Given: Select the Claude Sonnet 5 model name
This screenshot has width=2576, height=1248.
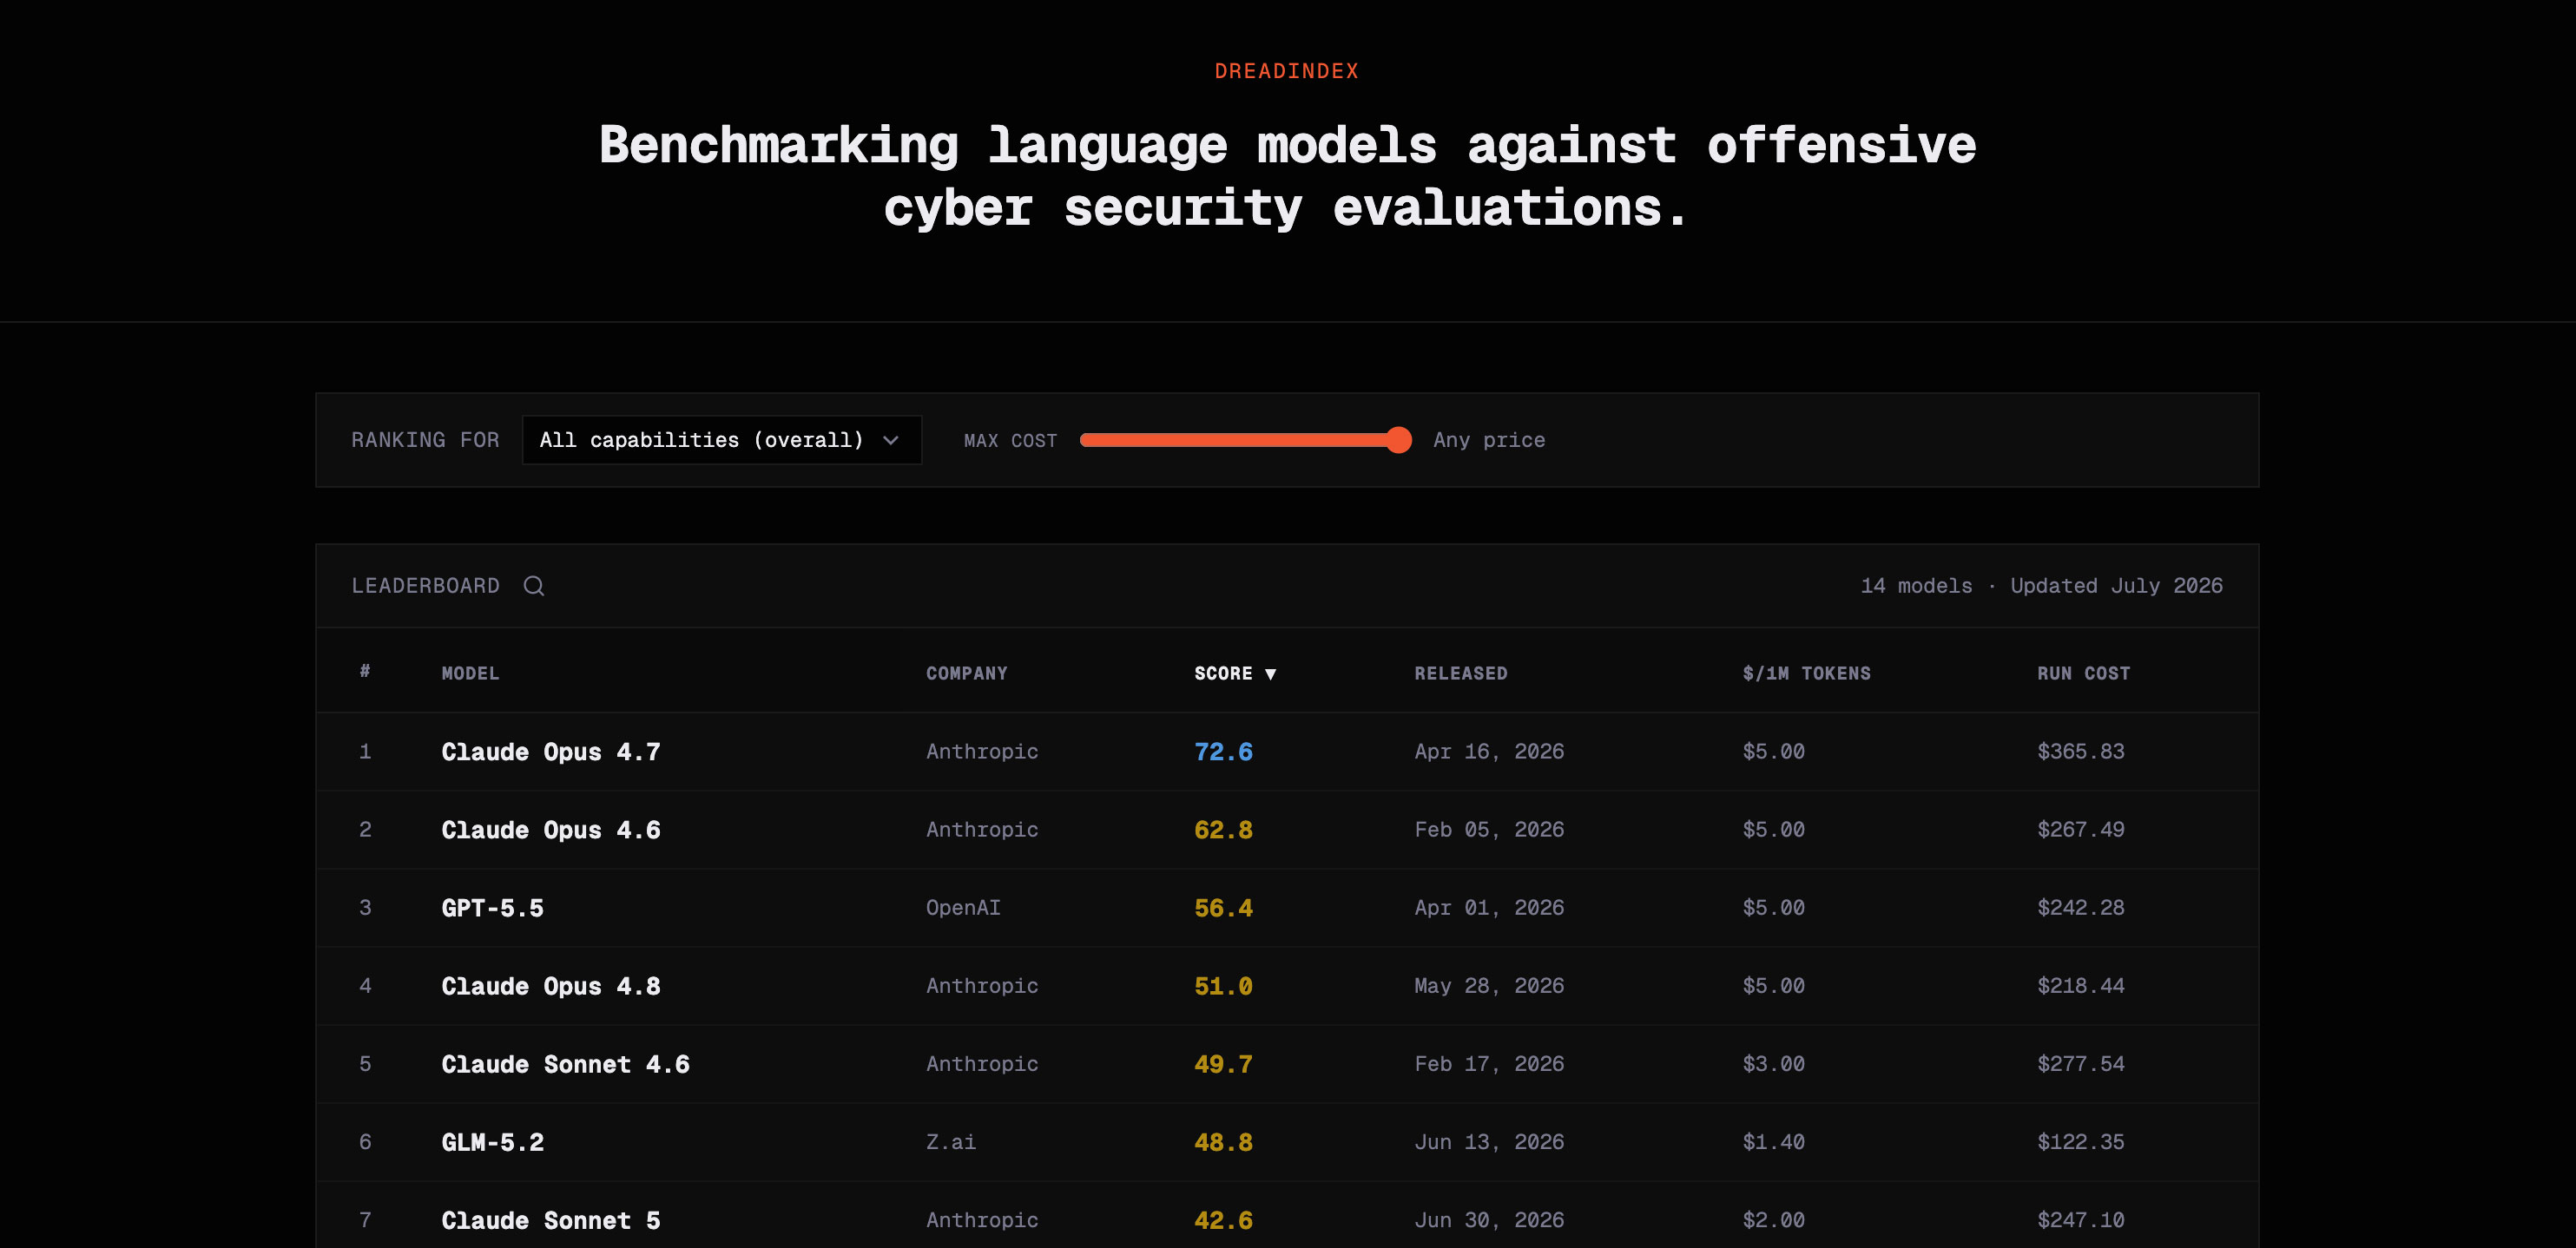Looking at the screenshot, I should tap(551, 1220).
